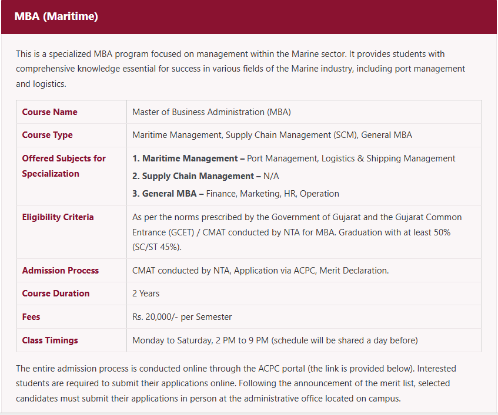Click the eligibility text mentioning GCET / CMAT
This screenshot has height=415, width=498.
click(297, 232)
